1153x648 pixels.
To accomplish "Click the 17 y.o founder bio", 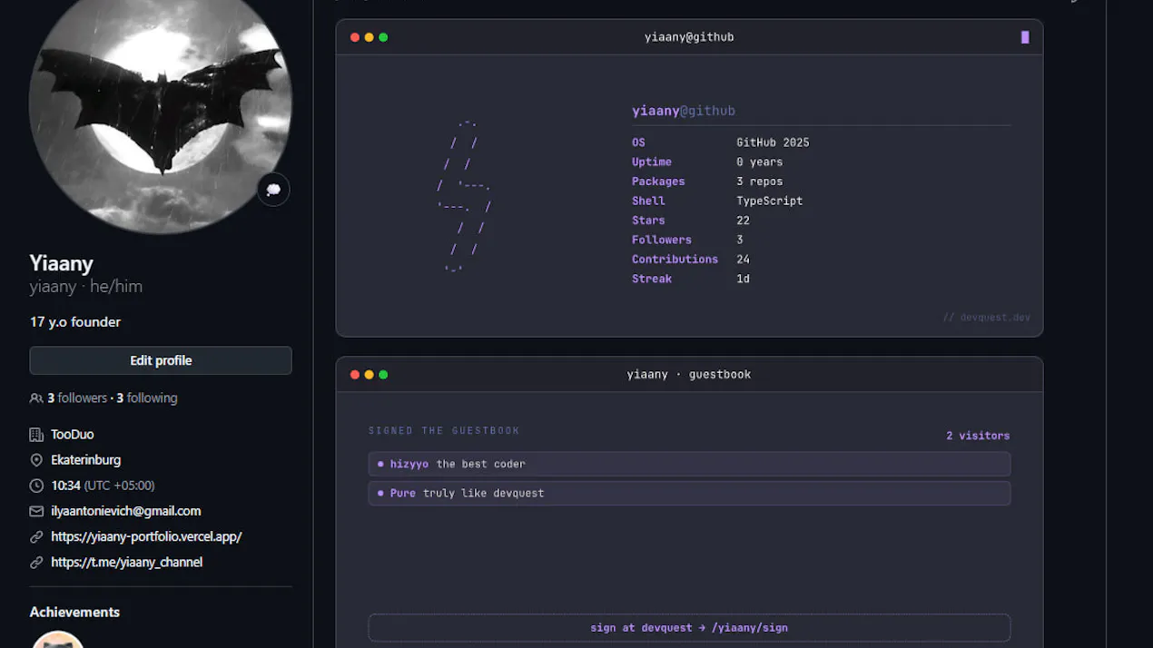I will click(75, 321).
